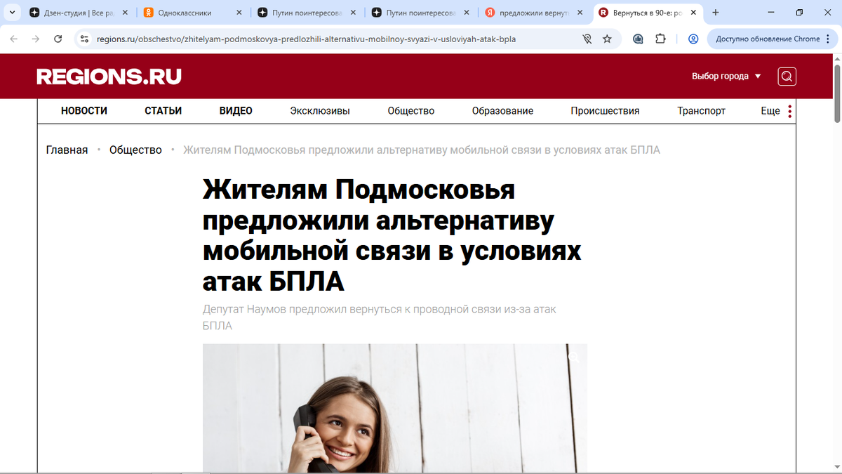Image resolution: width=842 pixels, height=474 pixels.
Task: Click the site search magnifier icon
Action: tap(787, 77)
